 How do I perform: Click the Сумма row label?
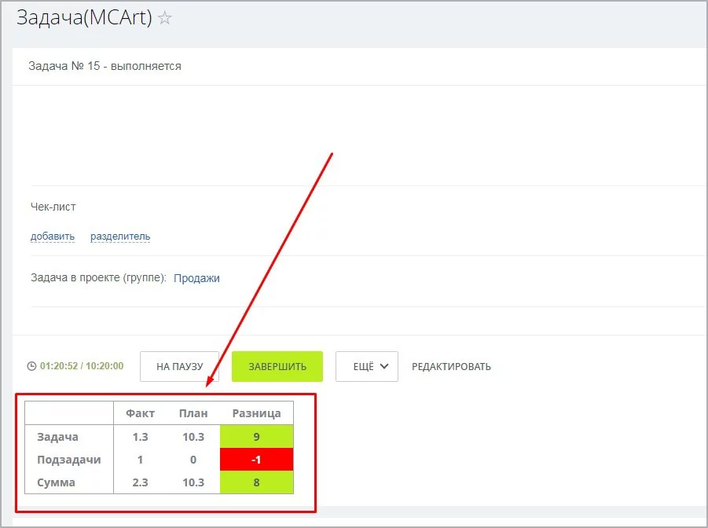(x=57, y=482)
